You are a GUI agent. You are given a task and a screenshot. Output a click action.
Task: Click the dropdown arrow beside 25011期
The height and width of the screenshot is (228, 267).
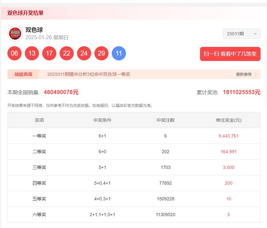tap(255, 34)
